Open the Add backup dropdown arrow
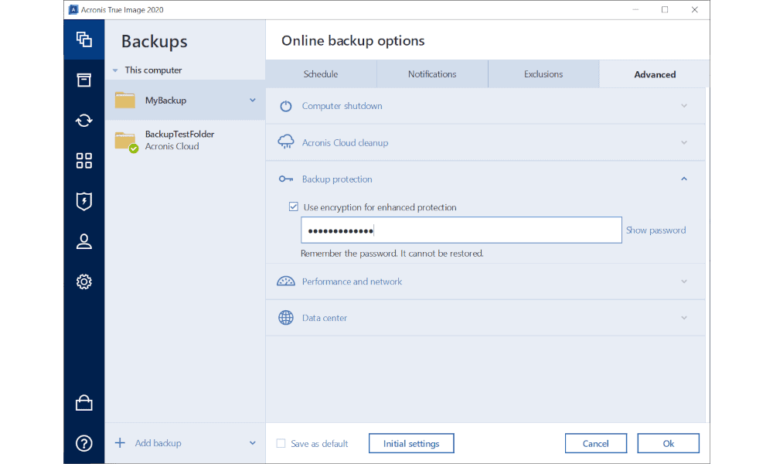 coord(253,443)
